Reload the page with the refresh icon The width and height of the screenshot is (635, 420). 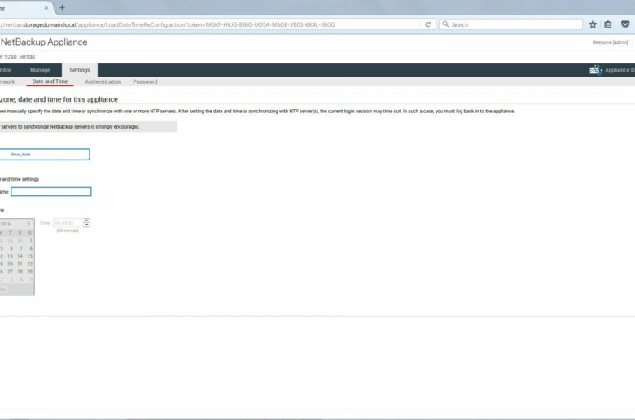(427, 24)
